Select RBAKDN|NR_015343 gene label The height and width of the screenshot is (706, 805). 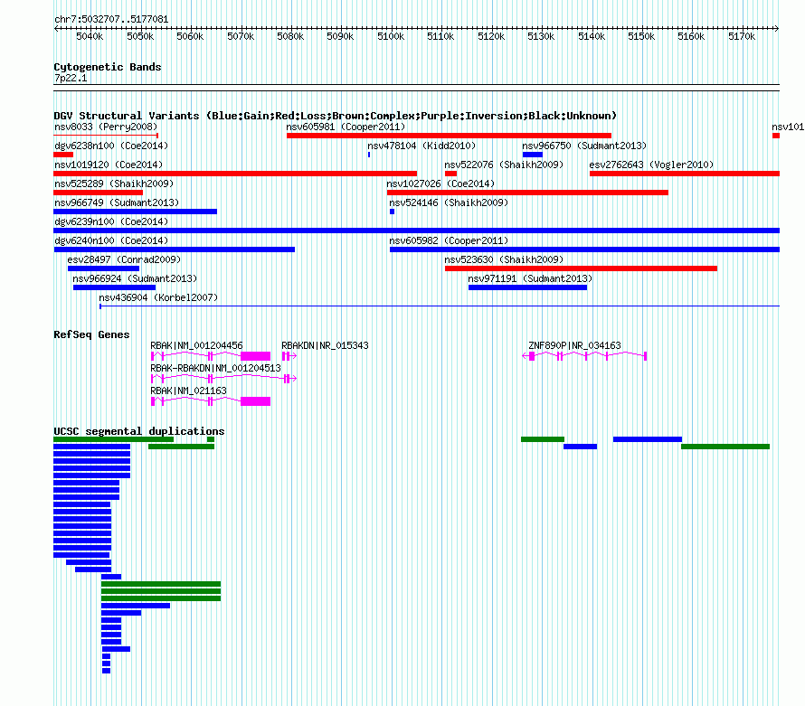pos(325,345)
